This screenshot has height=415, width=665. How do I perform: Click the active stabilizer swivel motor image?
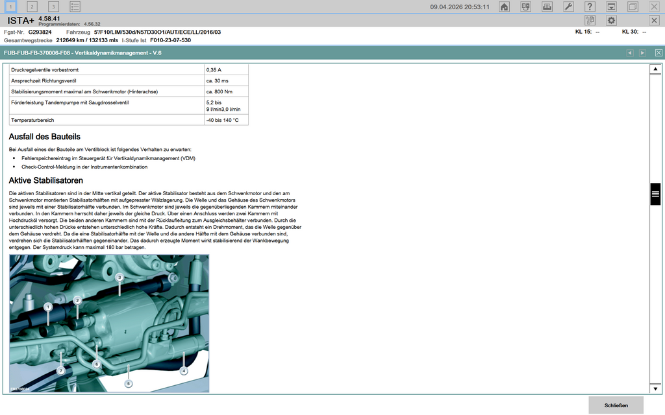tap(109, 323)
